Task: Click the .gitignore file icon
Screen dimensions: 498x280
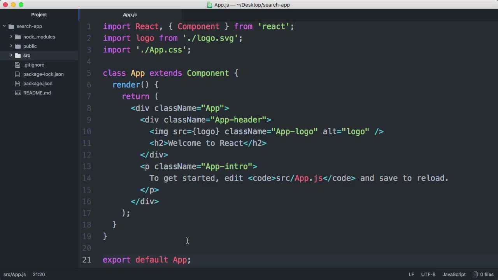Action: point(18,65)
